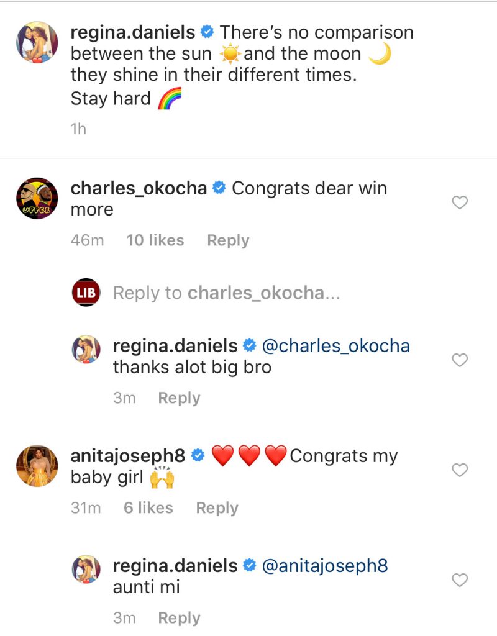Reply to charles_okocha's comment
This screenshot has width=497, height=636.
tap(228, 240)
